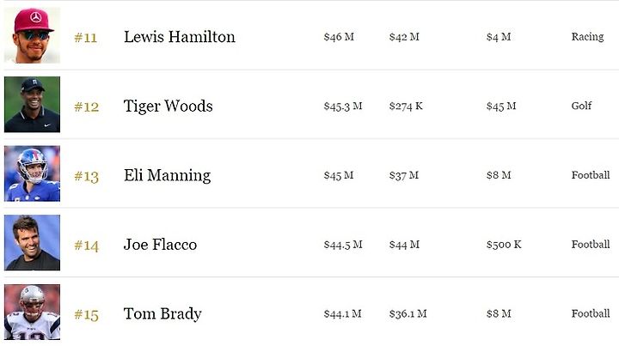
Task: Open the Lewis Hamilton name link
Action: pos(180,37)
